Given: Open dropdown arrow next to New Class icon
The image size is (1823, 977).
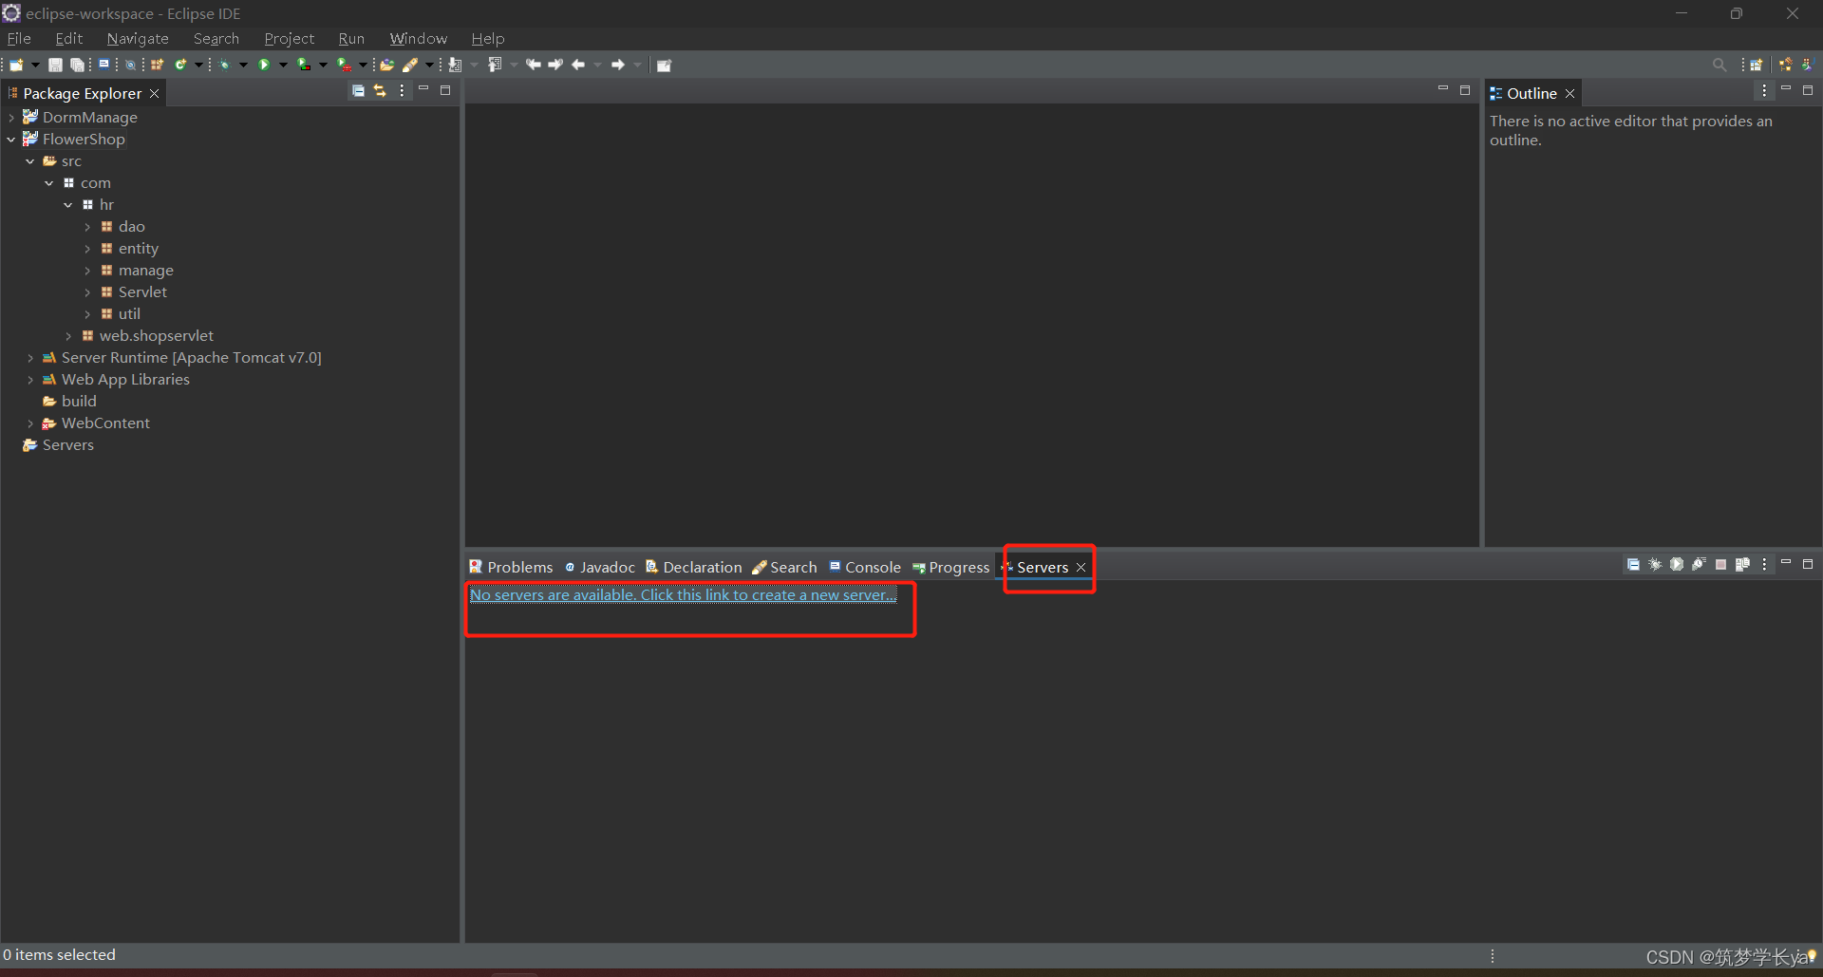Looking at the screenshot, I should (x=198, y=65).
